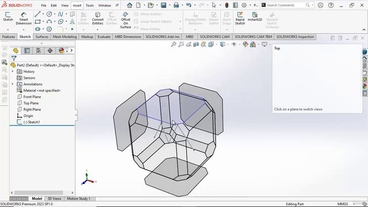Viewport: 368px width, 207px height.
Task: Toggle Instant2D mode
Action: click(255, 17)
